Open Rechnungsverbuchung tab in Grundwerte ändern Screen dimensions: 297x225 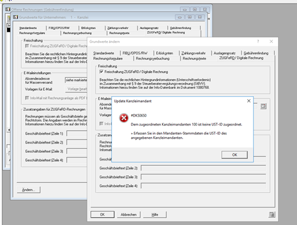tap(153, 59)
